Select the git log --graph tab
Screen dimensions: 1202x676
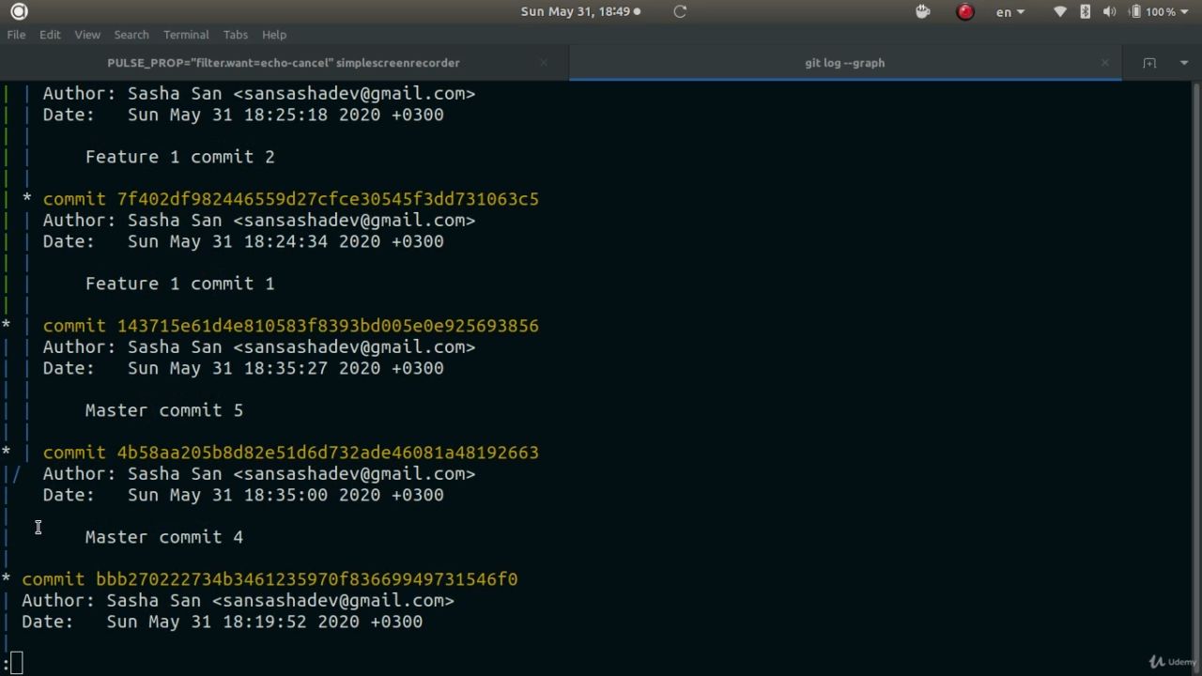coord(844,63)
